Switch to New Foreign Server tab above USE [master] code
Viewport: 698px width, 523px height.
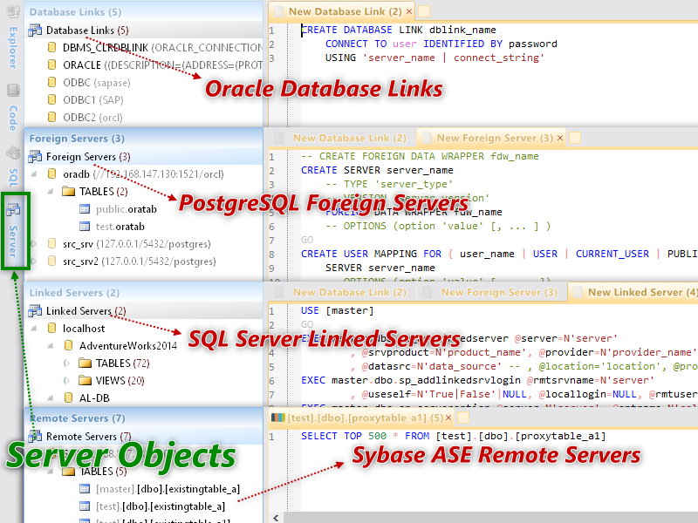tap(492, 292)
